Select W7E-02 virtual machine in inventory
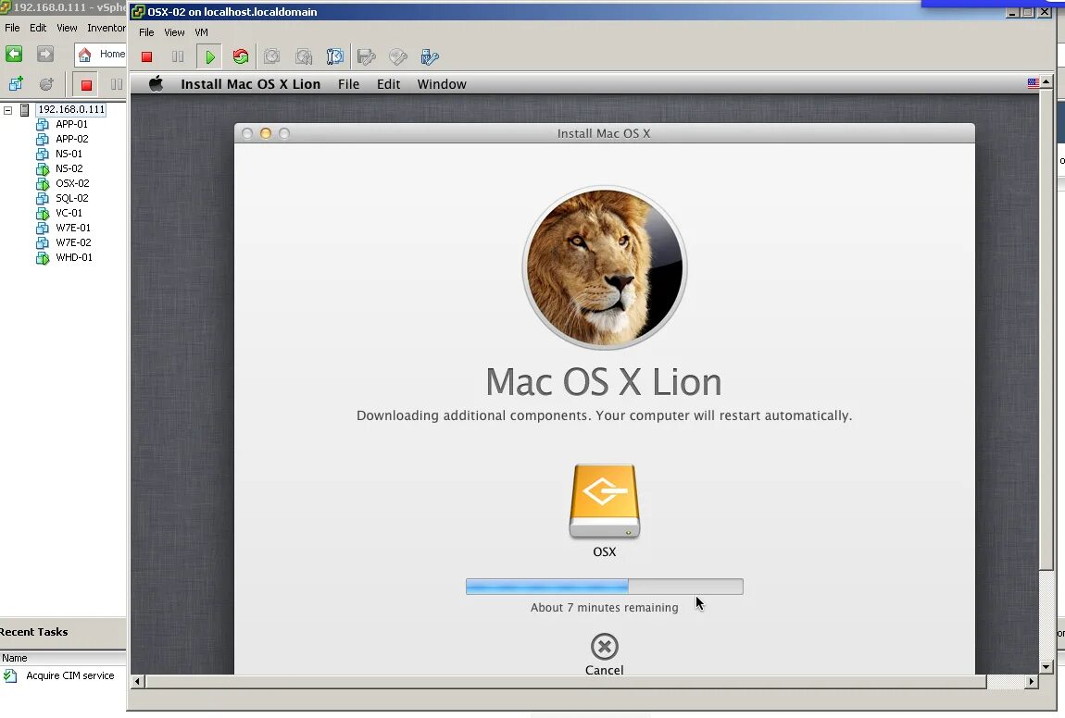The height and width of the screenshot is (718, 1065). point(73,243)
